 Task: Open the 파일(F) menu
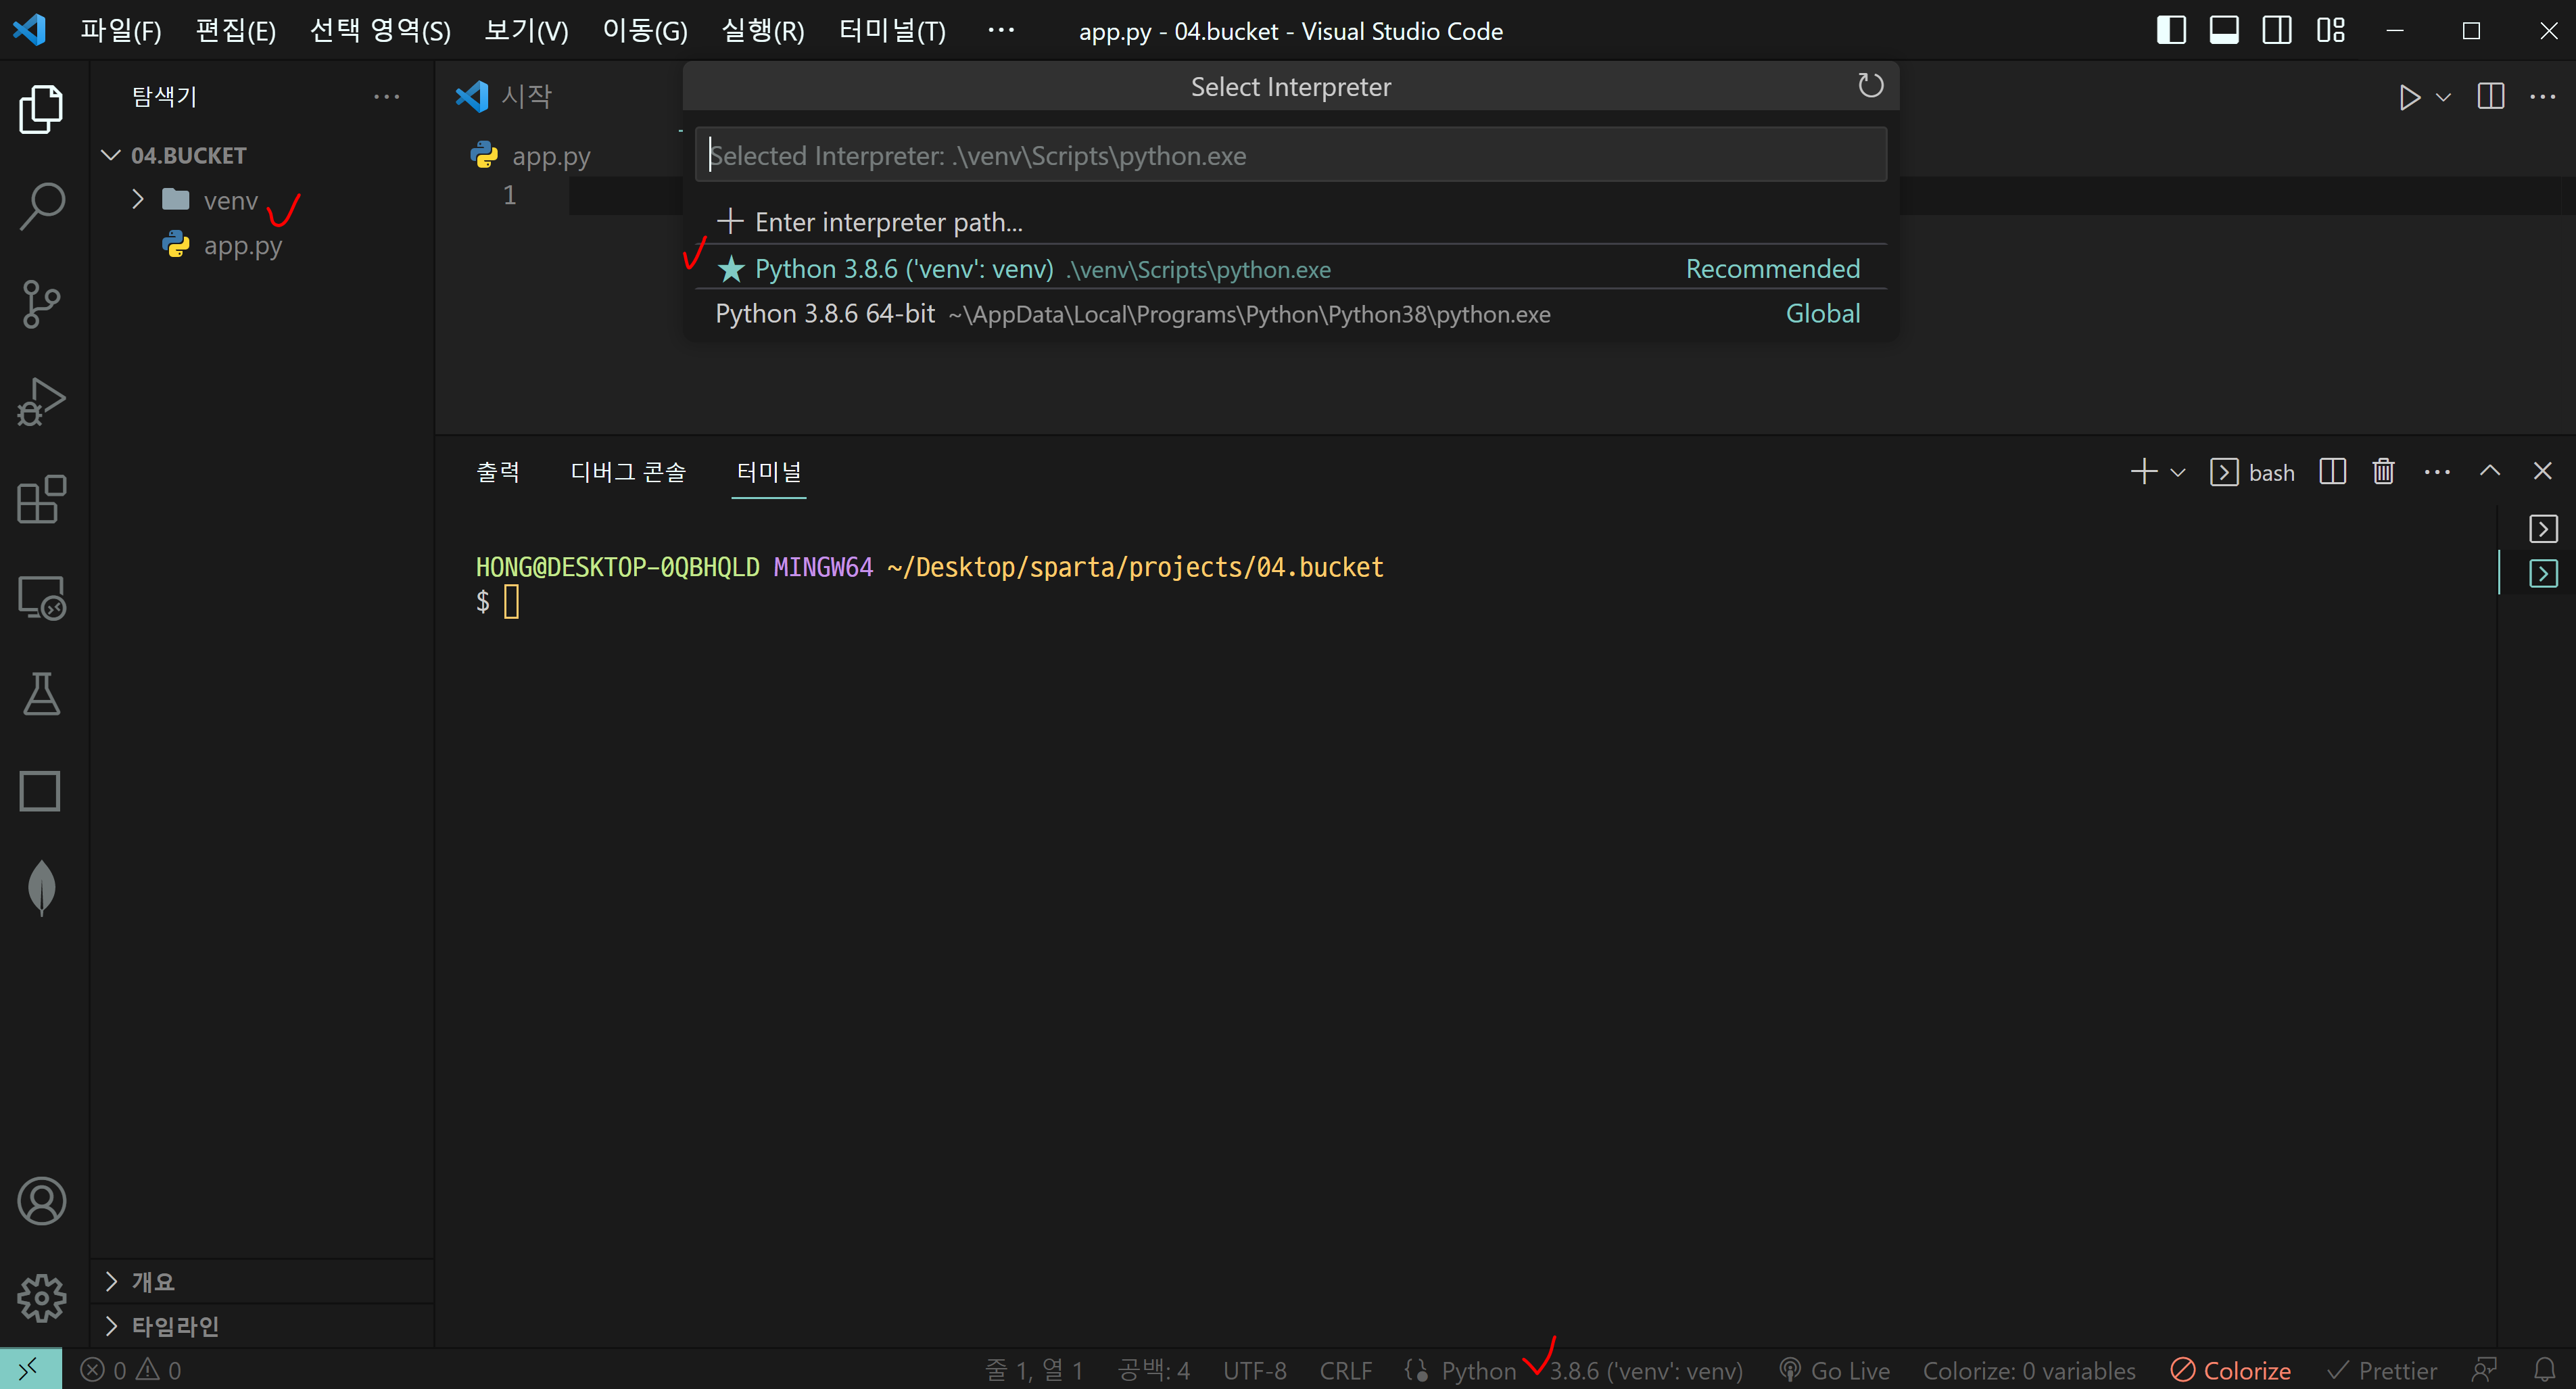click(x=120, y=30)
